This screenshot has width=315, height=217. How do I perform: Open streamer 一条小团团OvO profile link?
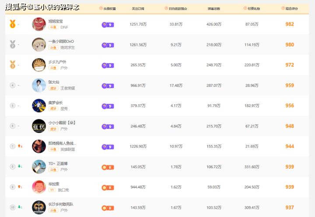(61, 41)
